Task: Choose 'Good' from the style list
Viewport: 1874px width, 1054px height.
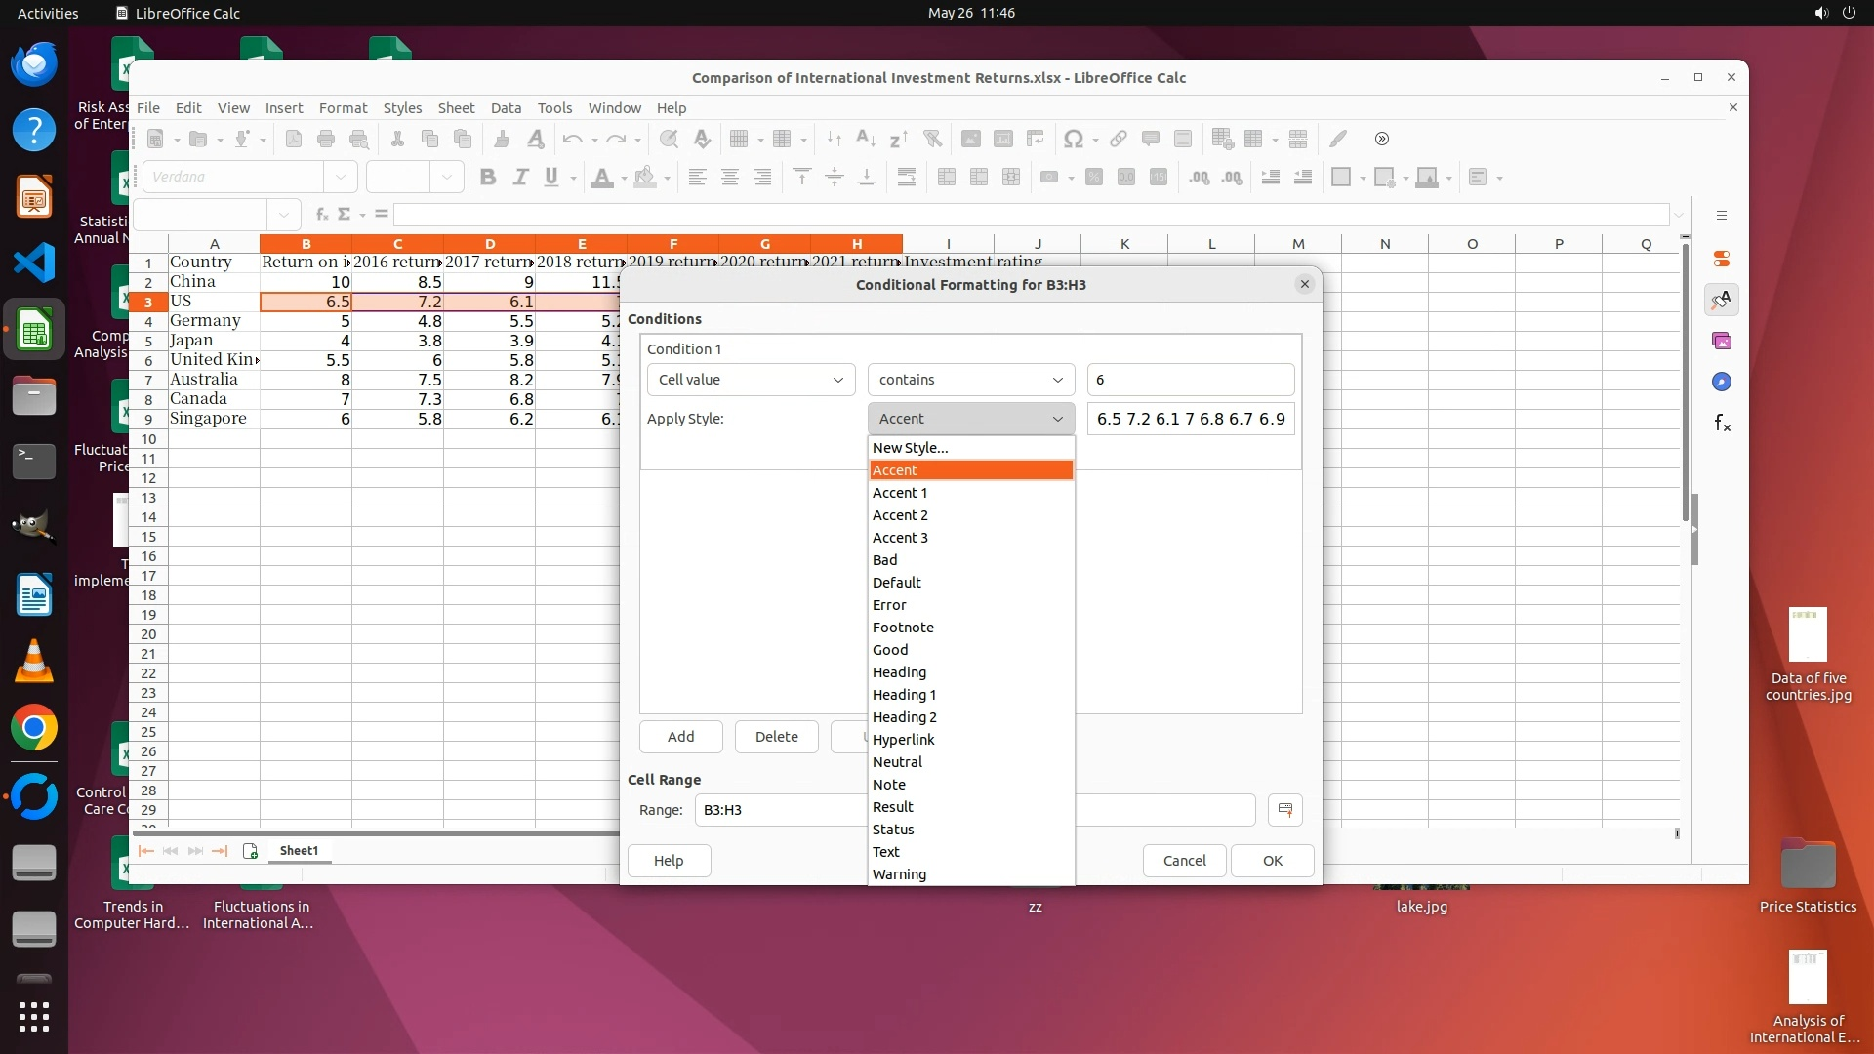Action: (x=890, y=650)
